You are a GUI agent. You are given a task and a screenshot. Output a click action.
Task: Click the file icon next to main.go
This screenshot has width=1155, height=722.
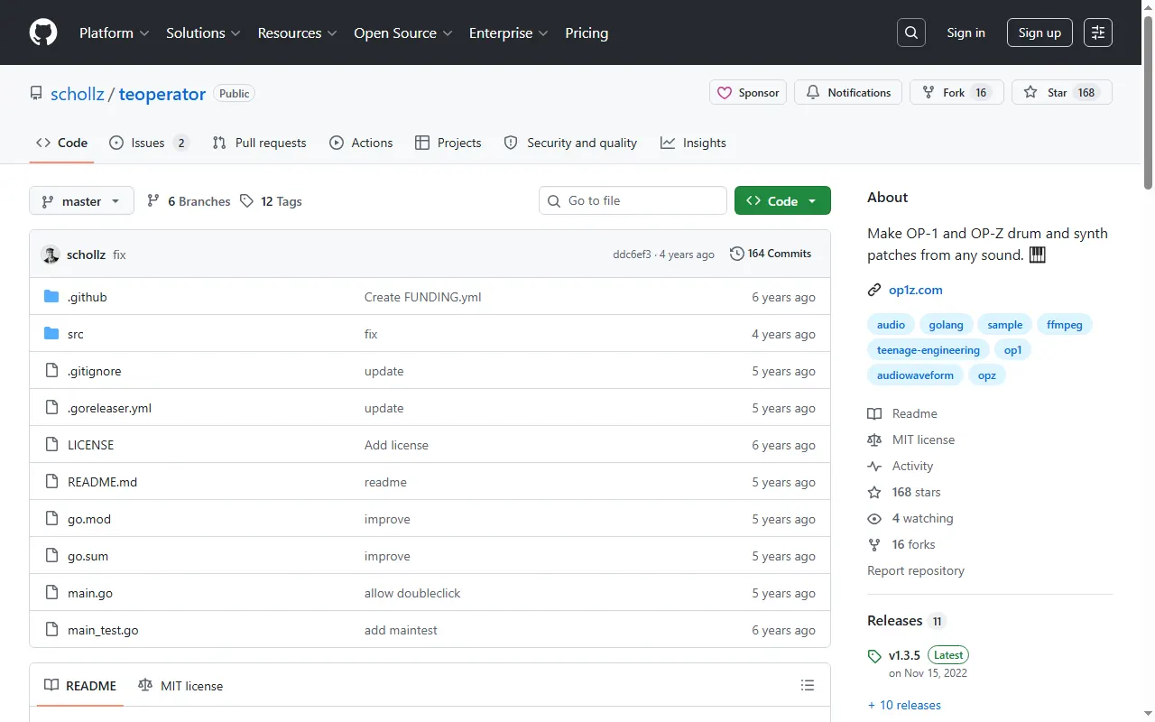tap(51, 593)
